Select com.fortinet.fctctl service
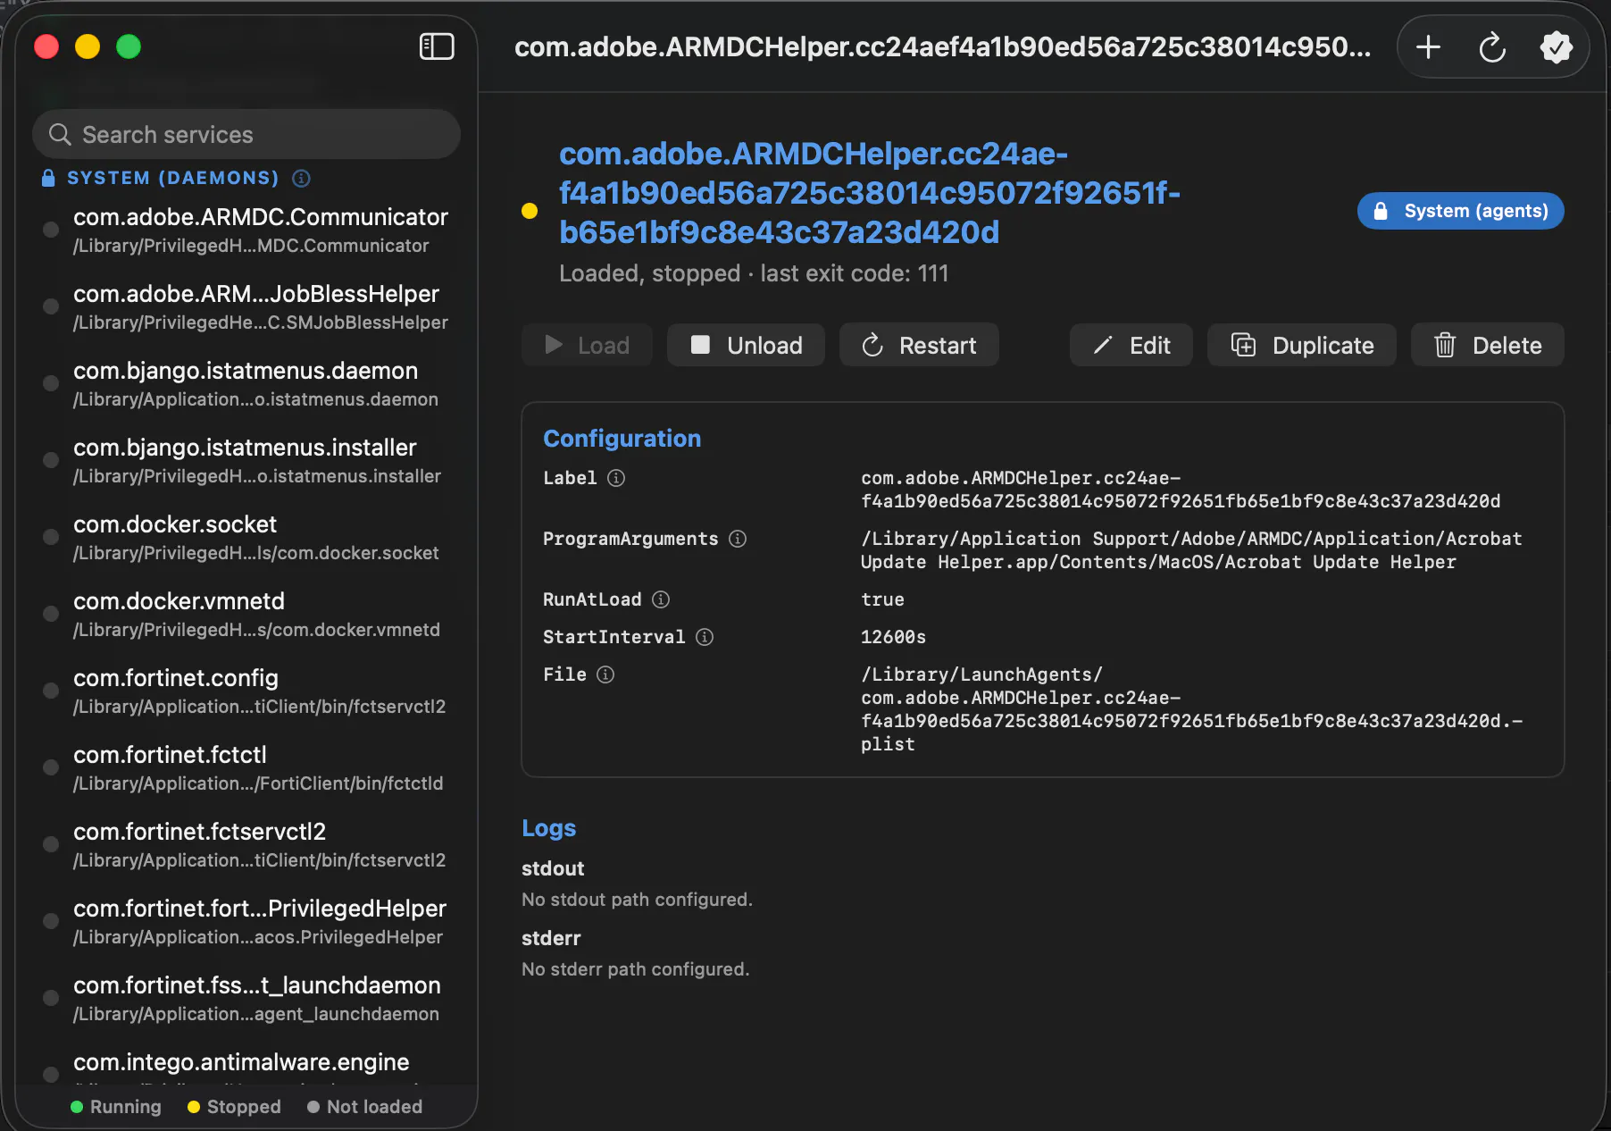 tap(246, 768)
